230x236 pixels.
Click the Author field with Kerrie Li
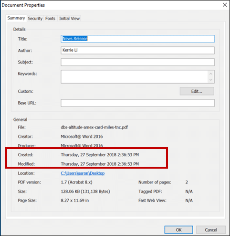tap(137, 50)
